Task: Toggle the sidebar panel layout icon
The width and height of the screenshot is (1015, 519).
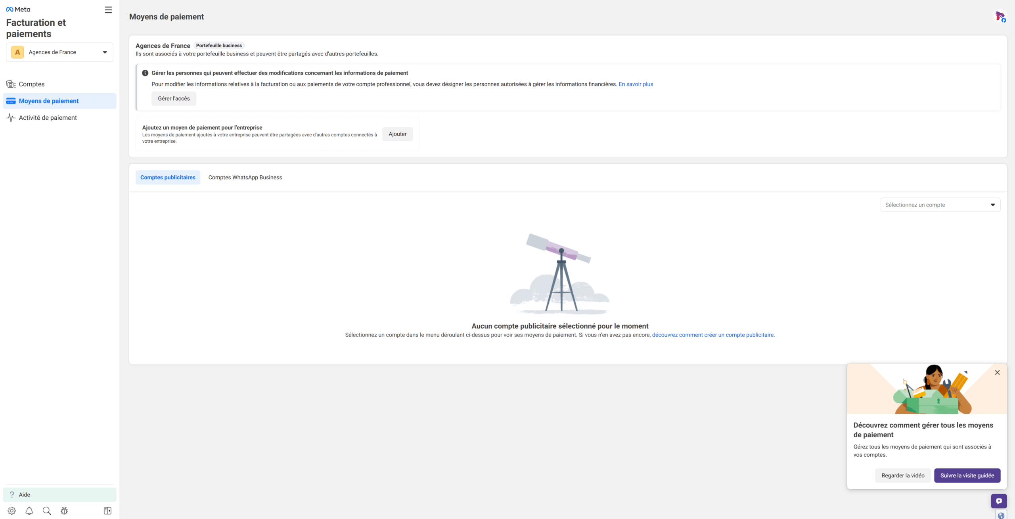Action: (x=107, y=511)
